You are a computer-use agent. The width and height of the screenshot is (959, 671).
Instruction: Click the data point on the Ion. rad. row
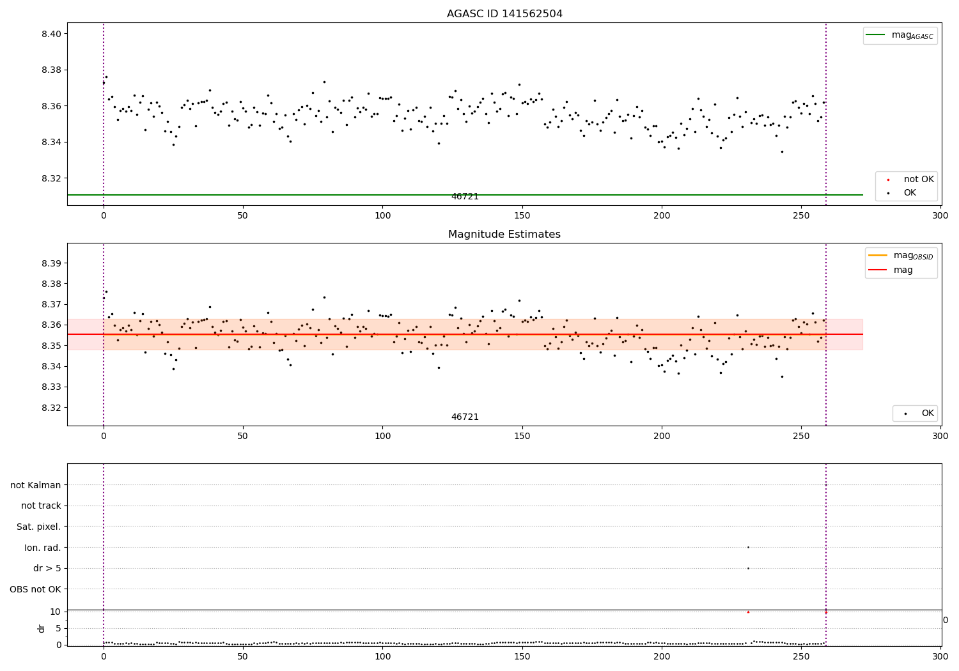pos(748,547)
